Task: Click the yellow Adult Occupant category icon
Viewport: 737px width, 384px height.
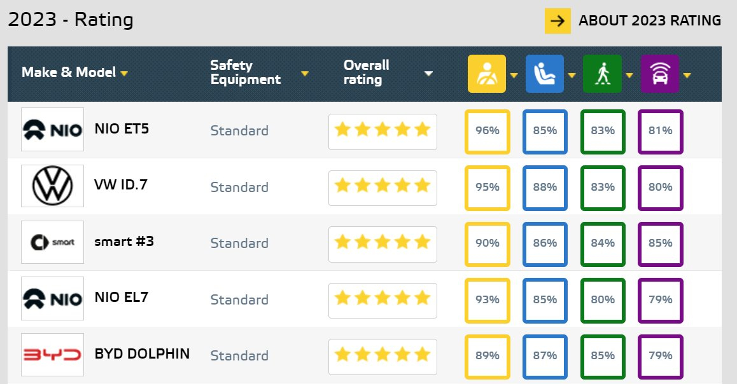Action: [486, 74]
